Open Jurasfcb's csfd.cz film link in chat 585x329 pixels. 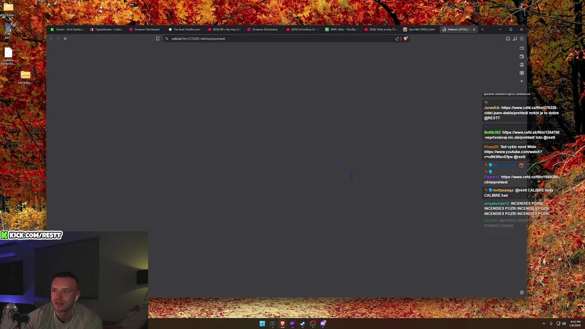point(521,110)
